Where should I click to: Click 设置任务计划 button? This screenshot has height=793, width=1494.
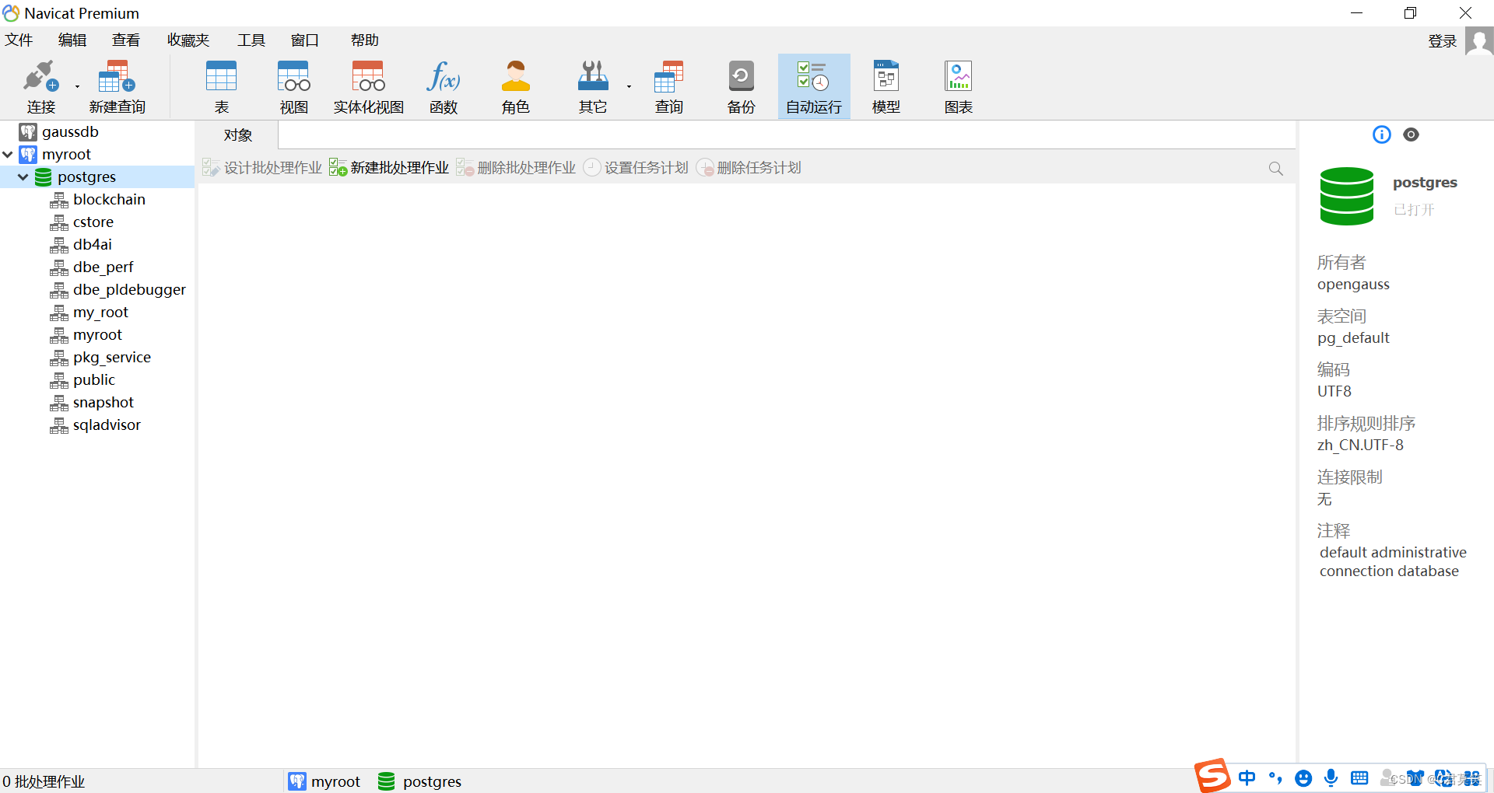(x=636, y=167)
